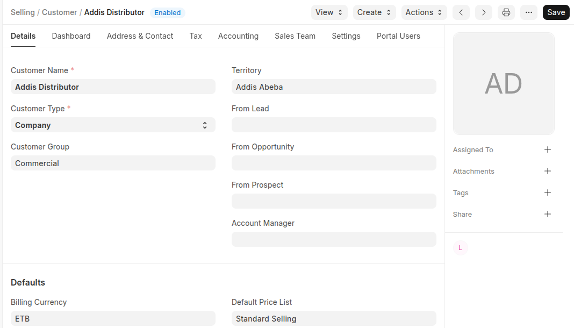Switch to the Address & Contact tab

click(140, 36)
